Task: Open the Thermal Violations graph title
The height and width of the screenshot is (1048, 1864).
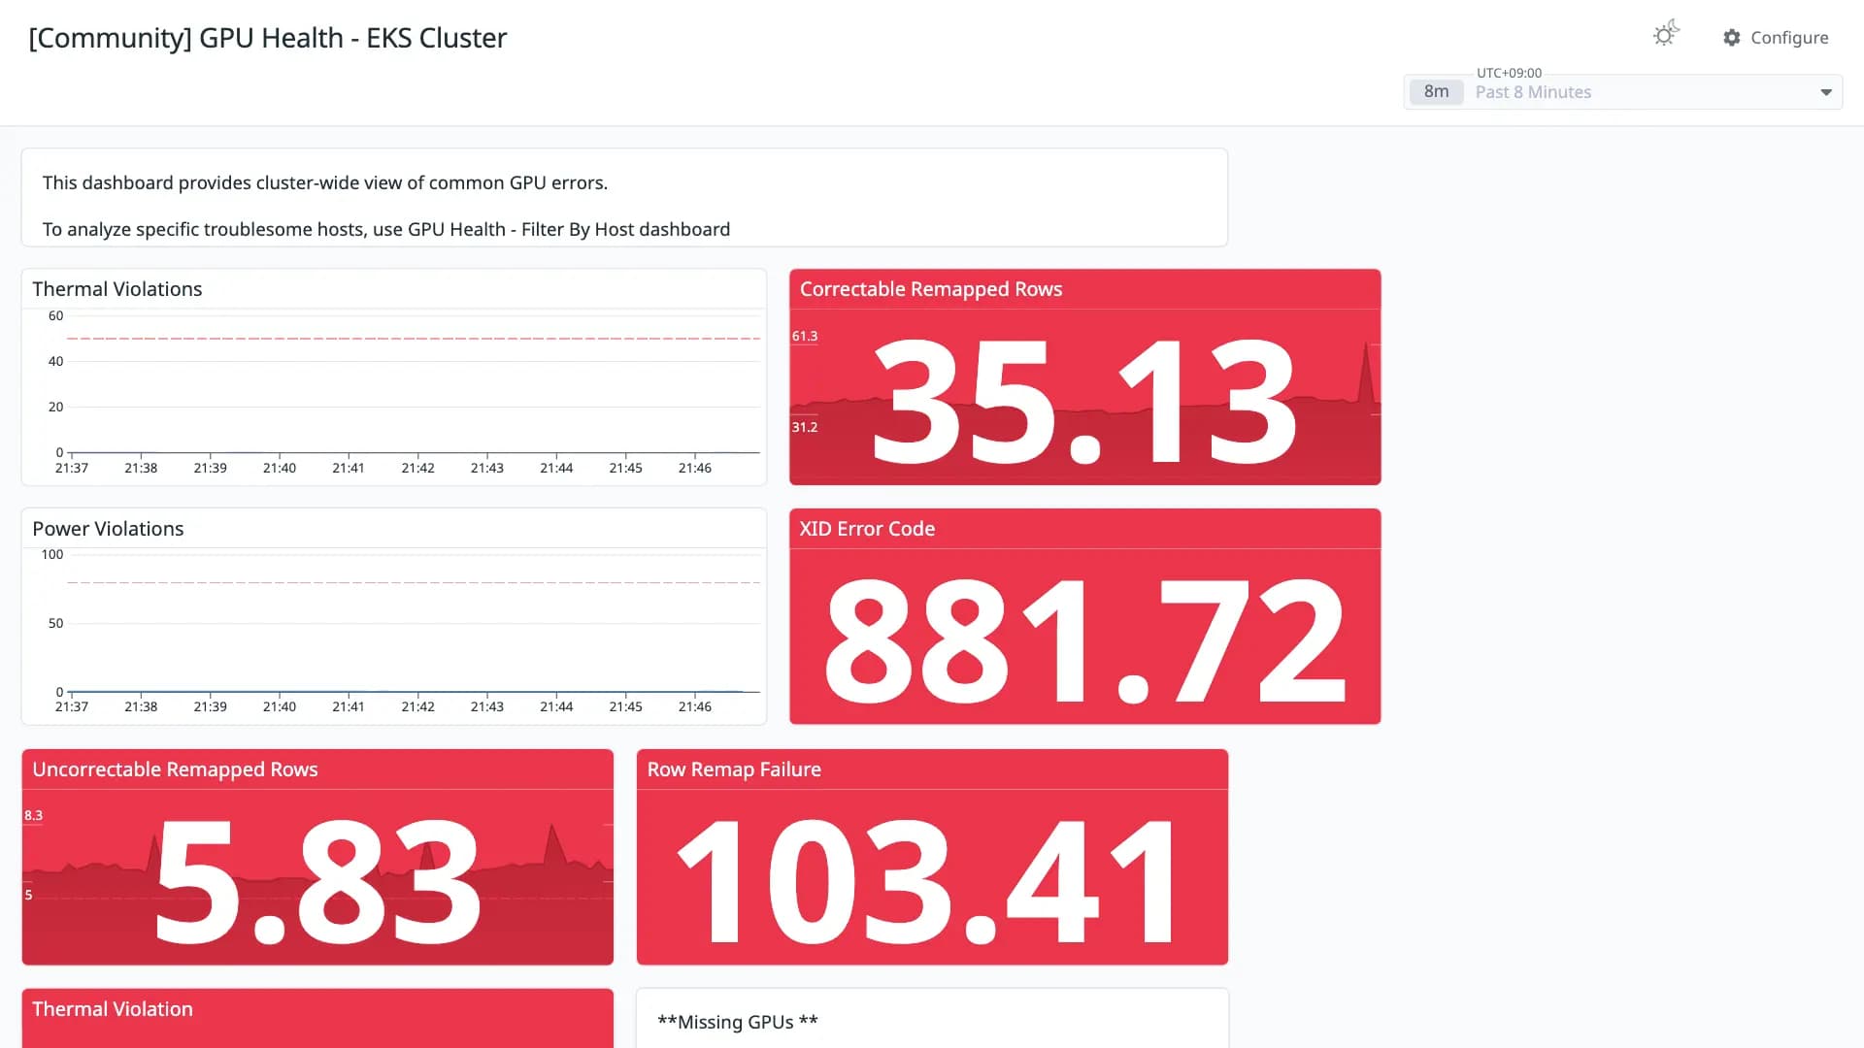Action: click(x=117, y=289)
